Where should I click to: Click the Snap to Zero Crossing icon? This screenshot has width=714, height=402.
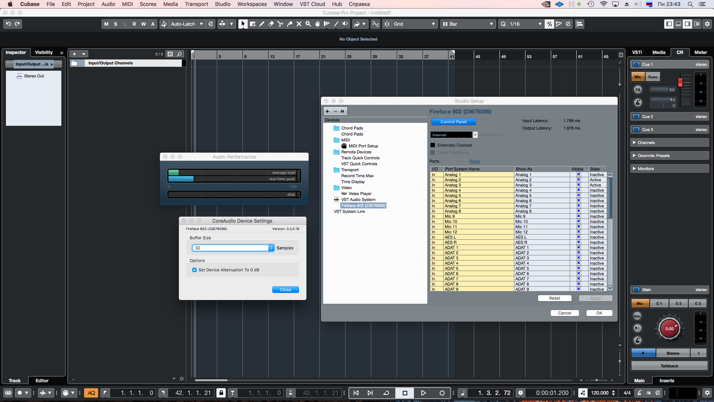pos(376,24)
